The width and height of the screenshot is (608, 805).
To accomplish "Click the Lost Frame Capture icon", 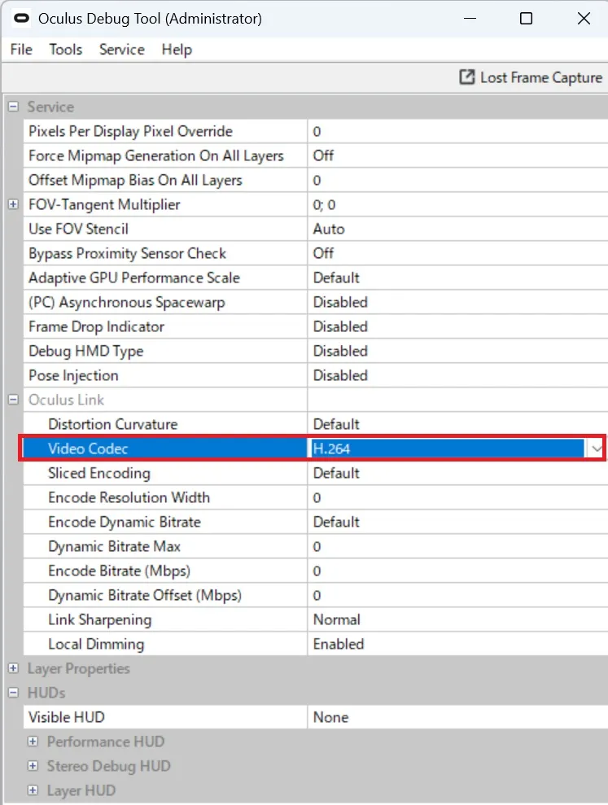I will [466, 77].
